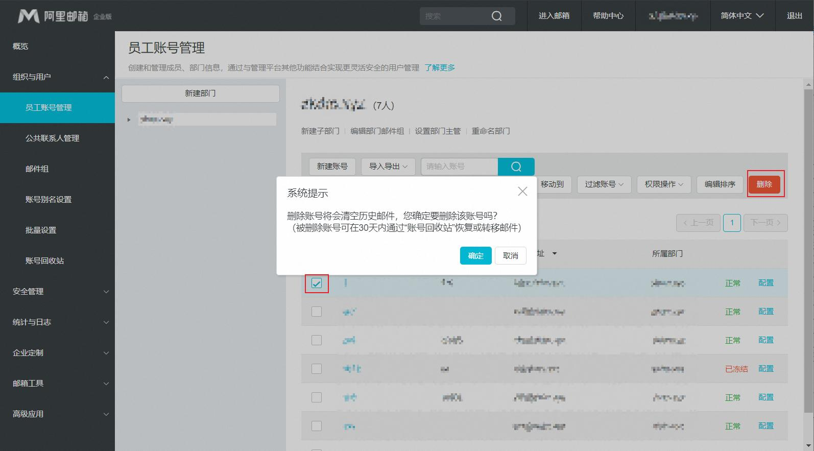Click the Alibaba Mail logo
Screen dimensions: 814x451
pos(64,16)
